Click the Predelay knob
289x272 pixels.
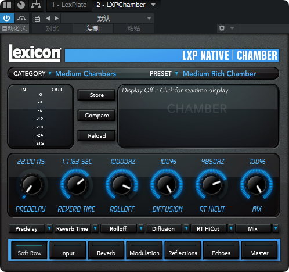coord(31,184)
